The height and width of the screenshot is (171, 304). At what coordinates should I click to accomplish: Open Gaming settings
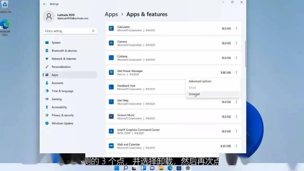coord(70,99)
